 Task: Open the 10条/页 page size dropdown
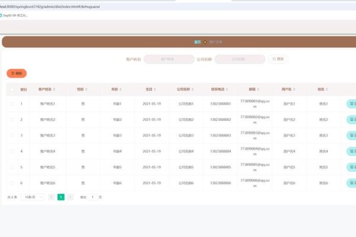[31, 197]
